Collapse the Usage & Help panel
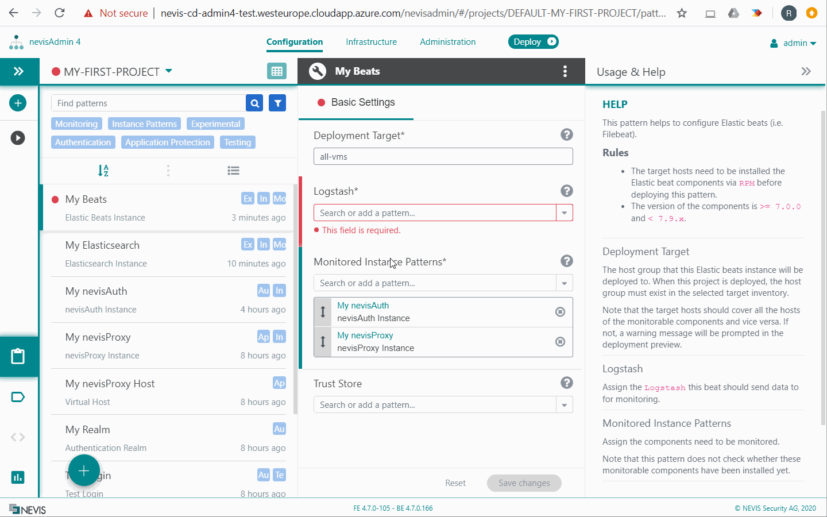 (806, 71)
